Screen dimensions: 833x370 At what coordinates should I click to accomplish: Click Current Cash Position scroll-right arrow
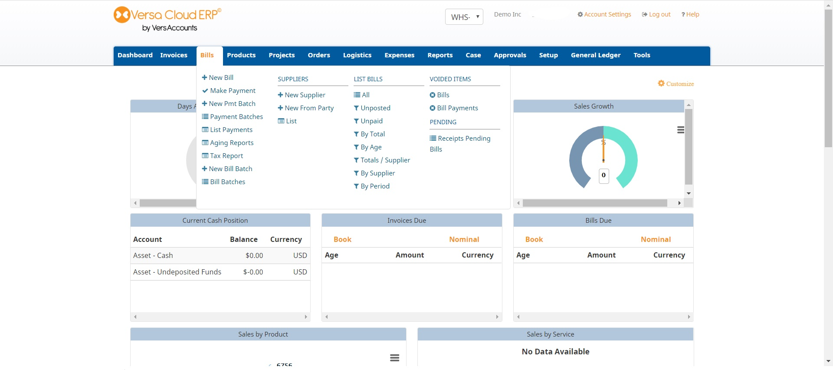coord(306,317)
